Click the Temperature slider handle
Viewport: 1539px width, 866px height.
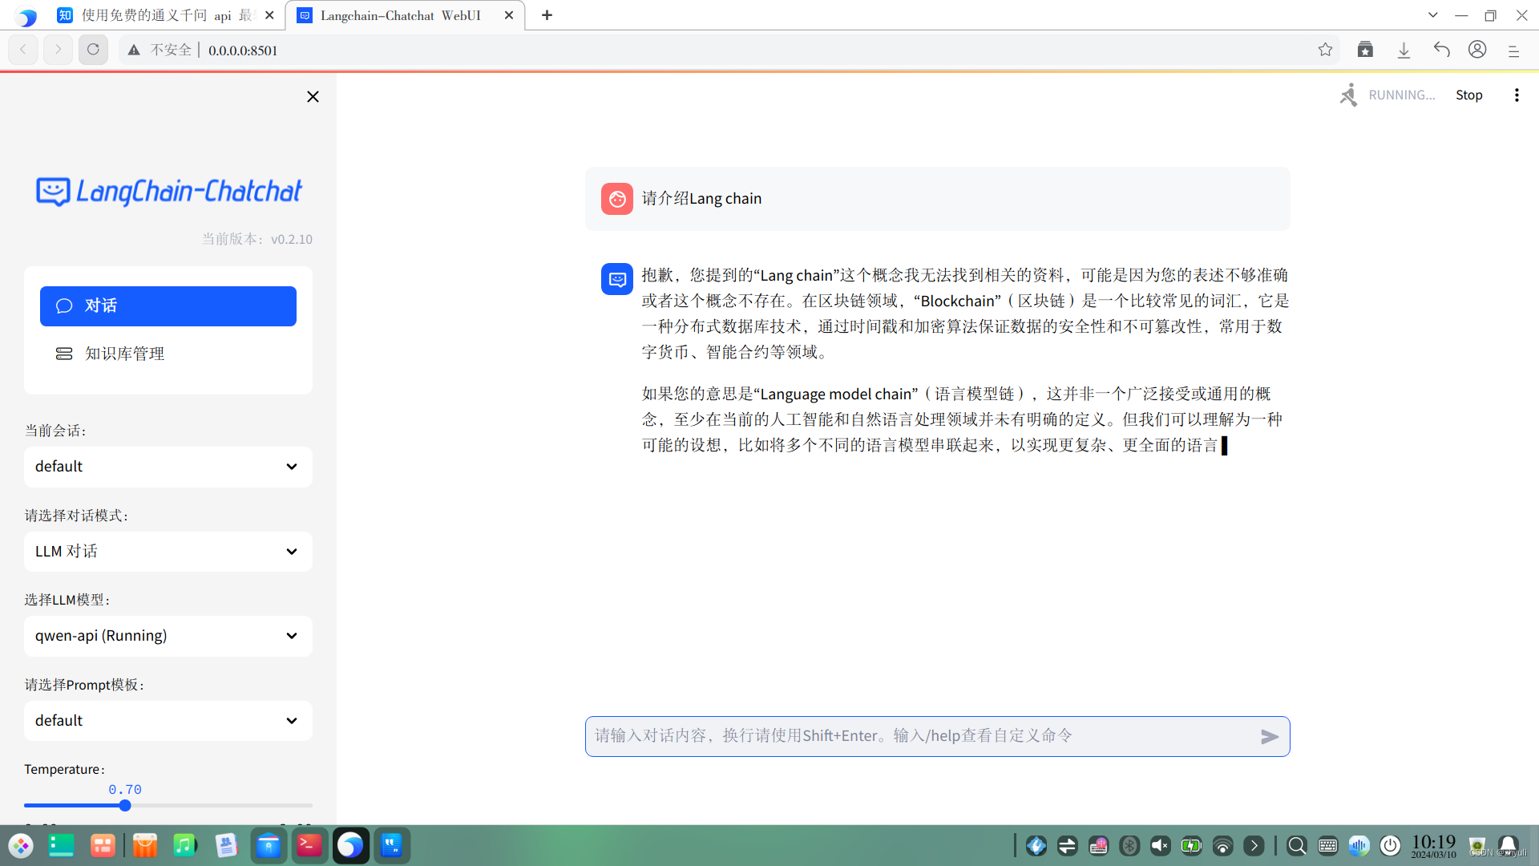coord(125,806)
